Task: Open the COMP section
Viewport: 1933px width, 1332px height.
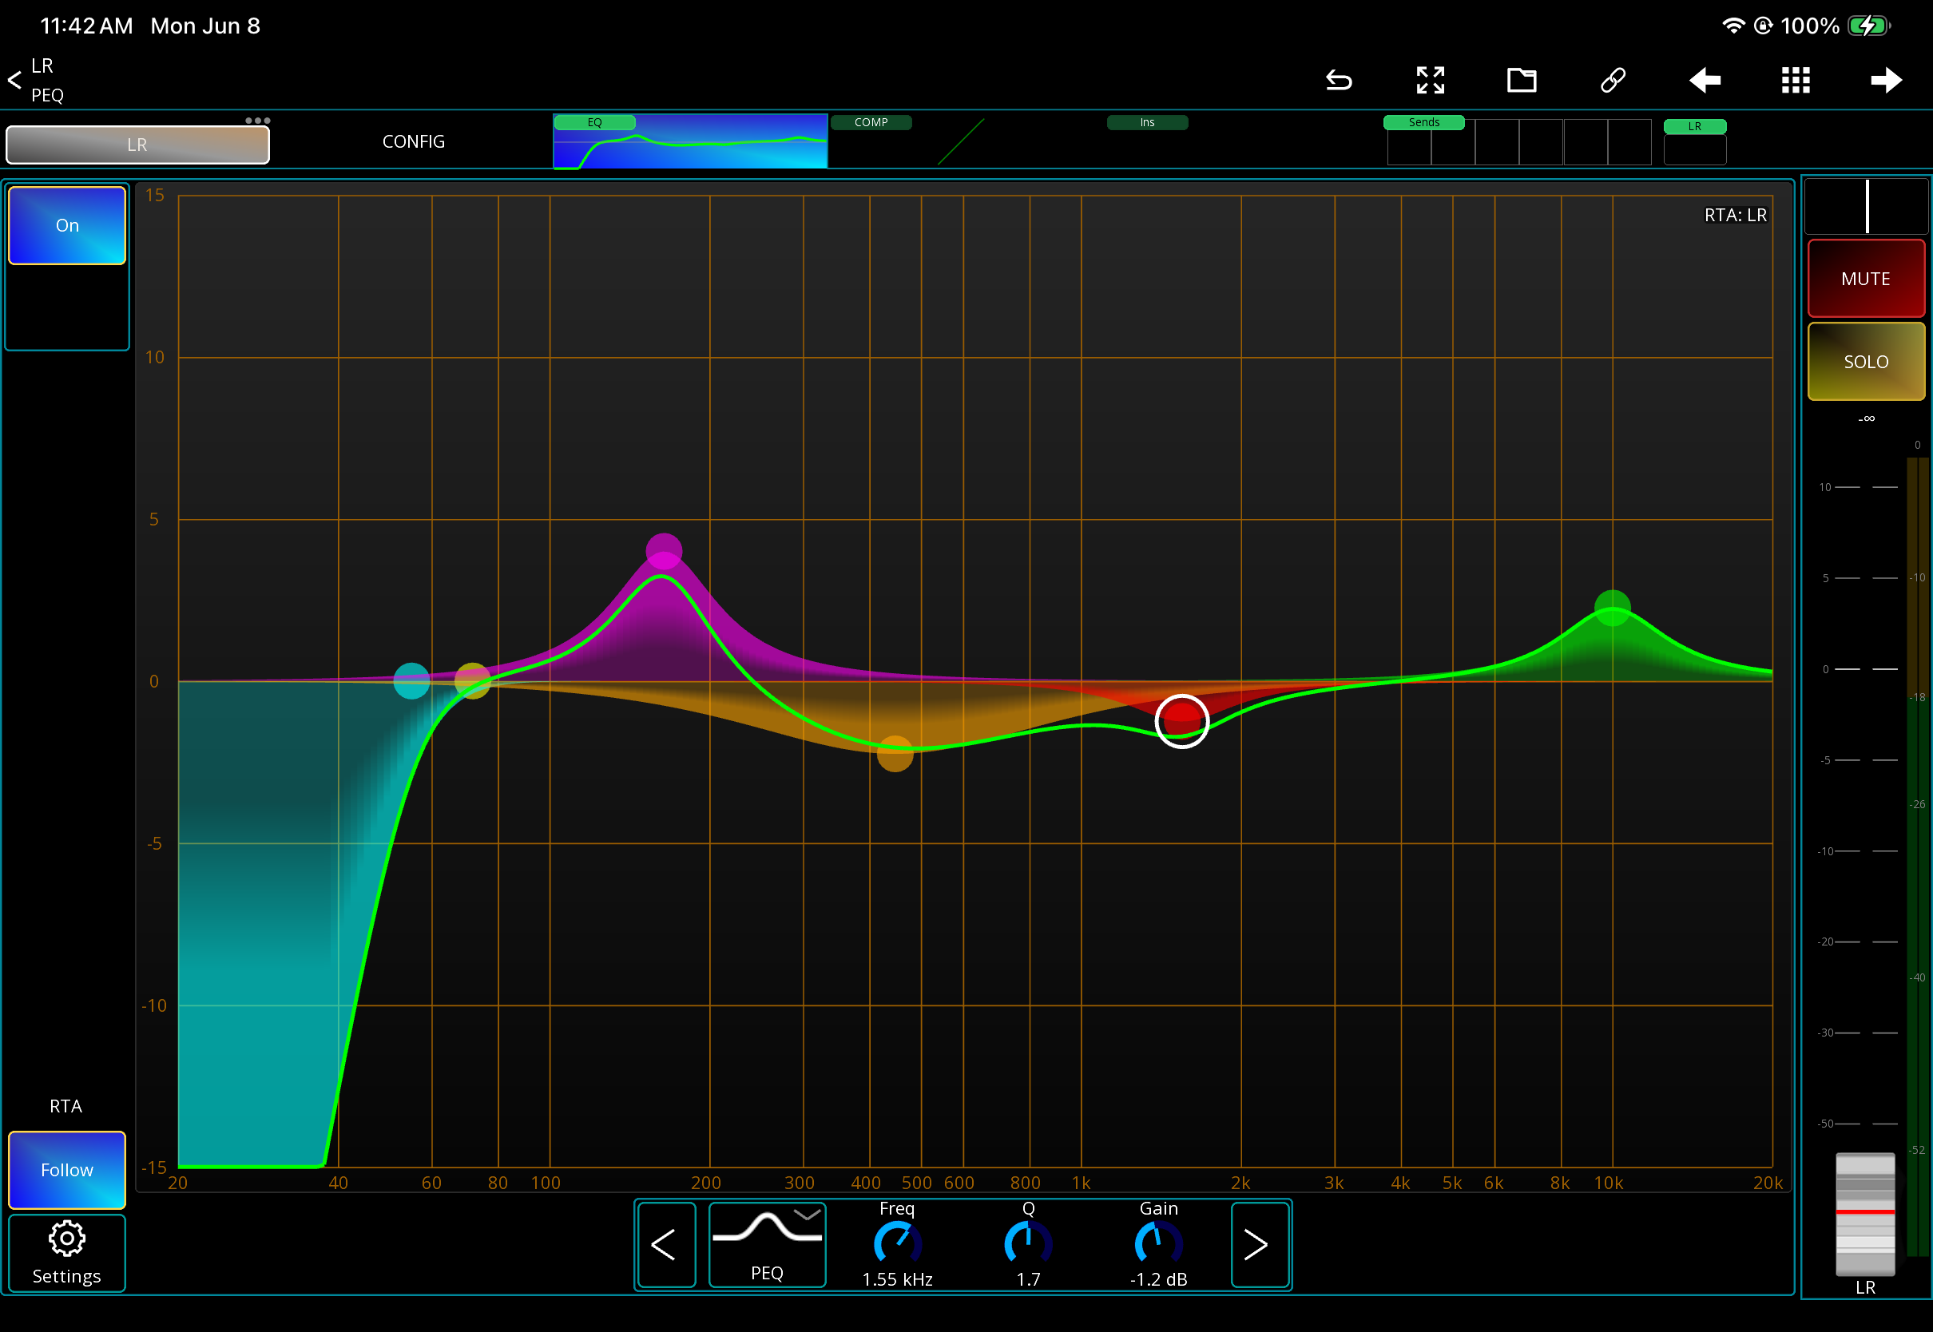Action: [871, 123]
